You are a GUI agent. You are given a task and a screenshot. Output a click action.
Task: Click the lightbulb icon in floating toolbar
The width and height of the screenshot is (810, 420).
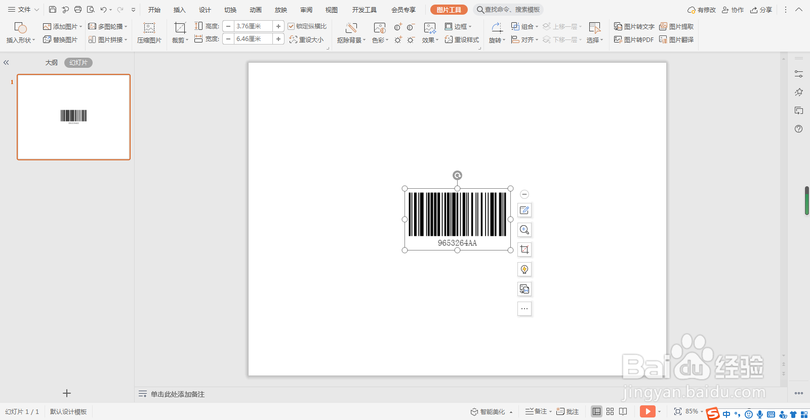(524, 269)
